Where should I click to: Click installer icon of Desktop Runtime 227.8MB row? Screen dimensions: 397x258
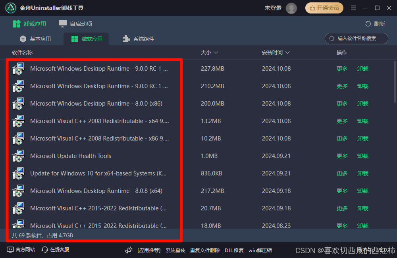pos(18,69)
